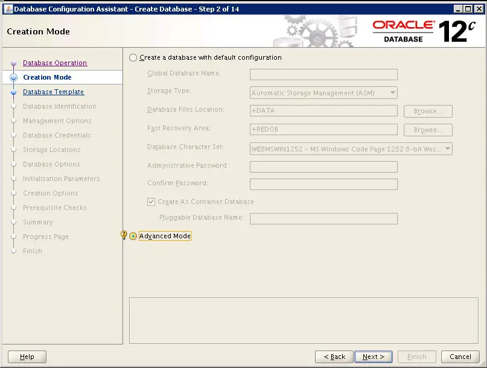
Task: Proceed with the Next button
Action: click(374, 357)
